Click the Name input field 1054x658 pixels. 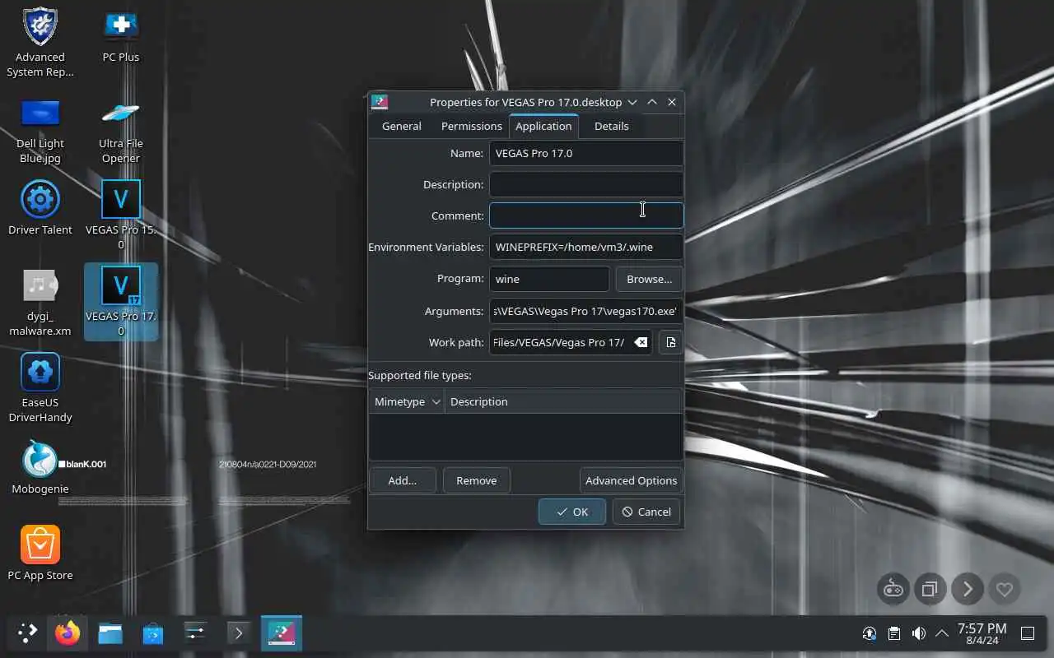[586, 153]
